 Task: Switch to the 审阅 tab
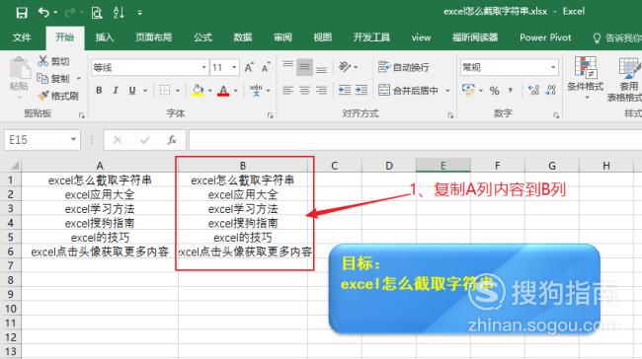point(282,37)
